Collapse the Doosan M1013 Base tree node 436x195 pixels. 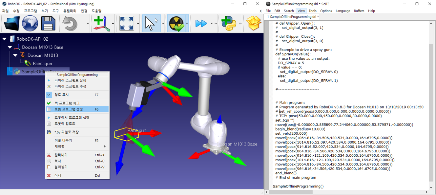[x=10, y=47]
